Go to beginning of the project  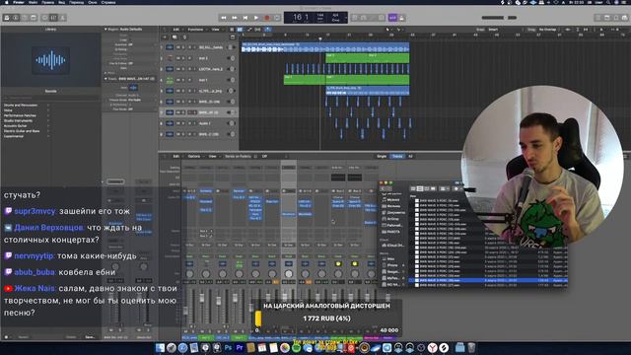click(245, 18)
